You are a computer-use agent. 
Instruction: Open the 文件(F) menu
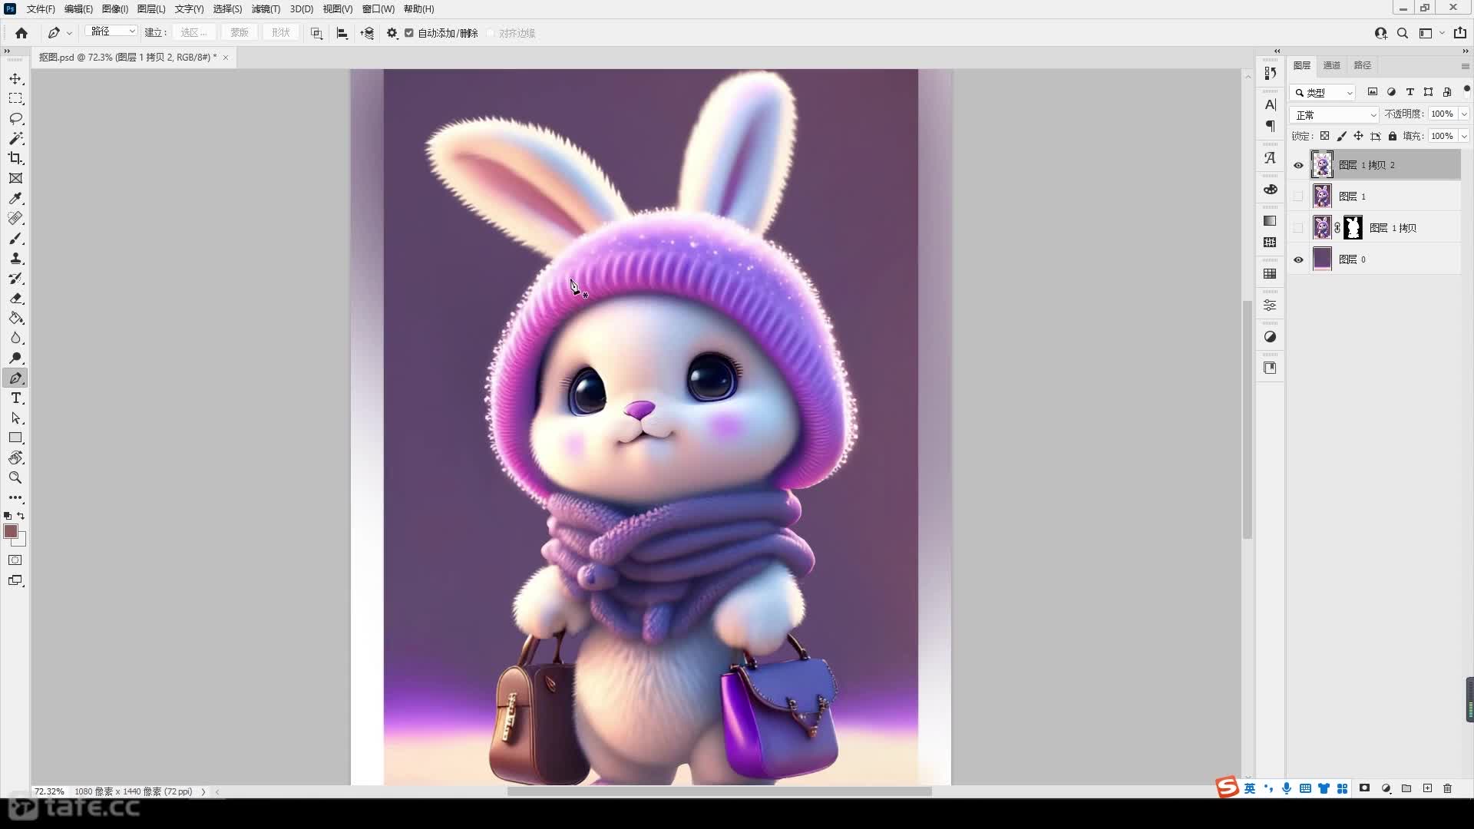coord(41,9)
